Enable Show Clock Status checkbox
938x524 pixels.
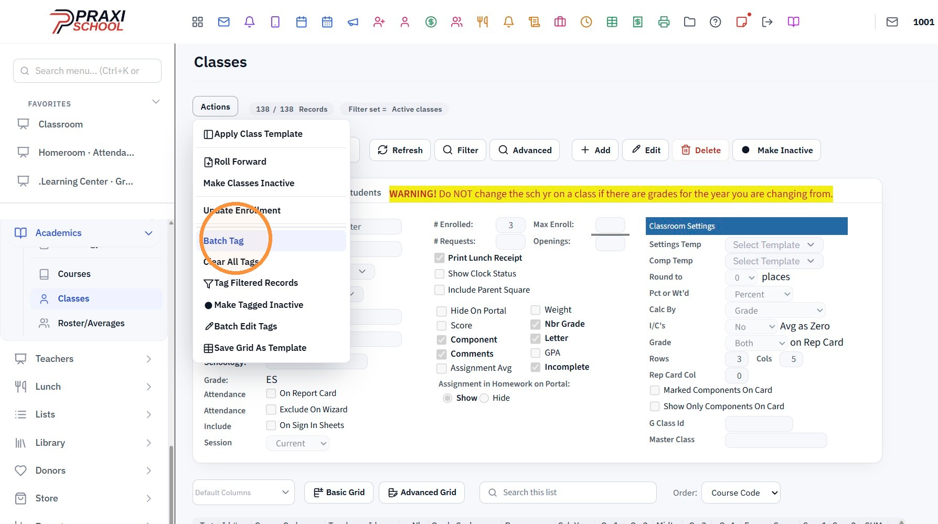440,274
